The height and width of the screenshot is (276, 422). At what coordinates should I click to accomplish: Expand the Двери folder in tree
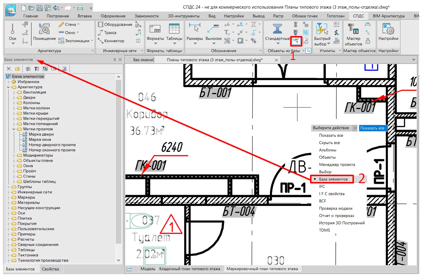pos(14,98)
